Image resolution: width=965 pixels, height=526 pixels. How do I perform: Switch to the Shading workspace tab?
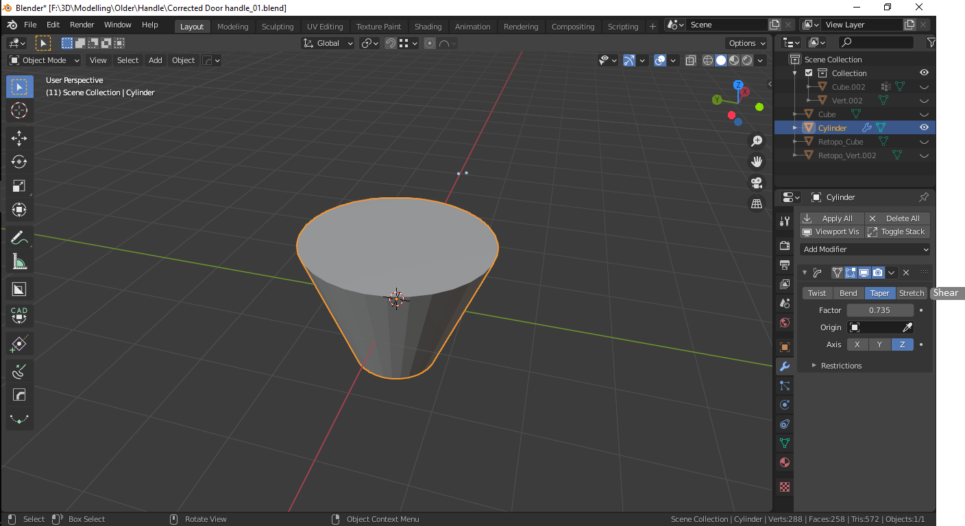tap(428, 27)
